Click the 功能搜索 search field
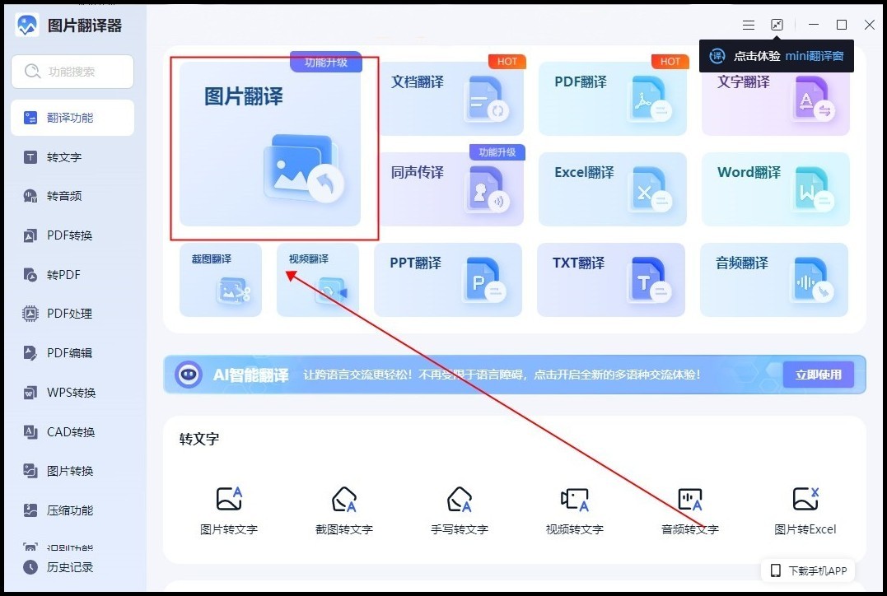This screenshot has height=596, width=887. [72, 72]
